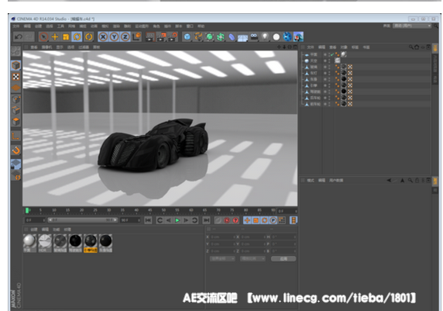Toggle visibility dots of 天空 object
This screenshot has width=443, height=311.
tap(329, 60)
